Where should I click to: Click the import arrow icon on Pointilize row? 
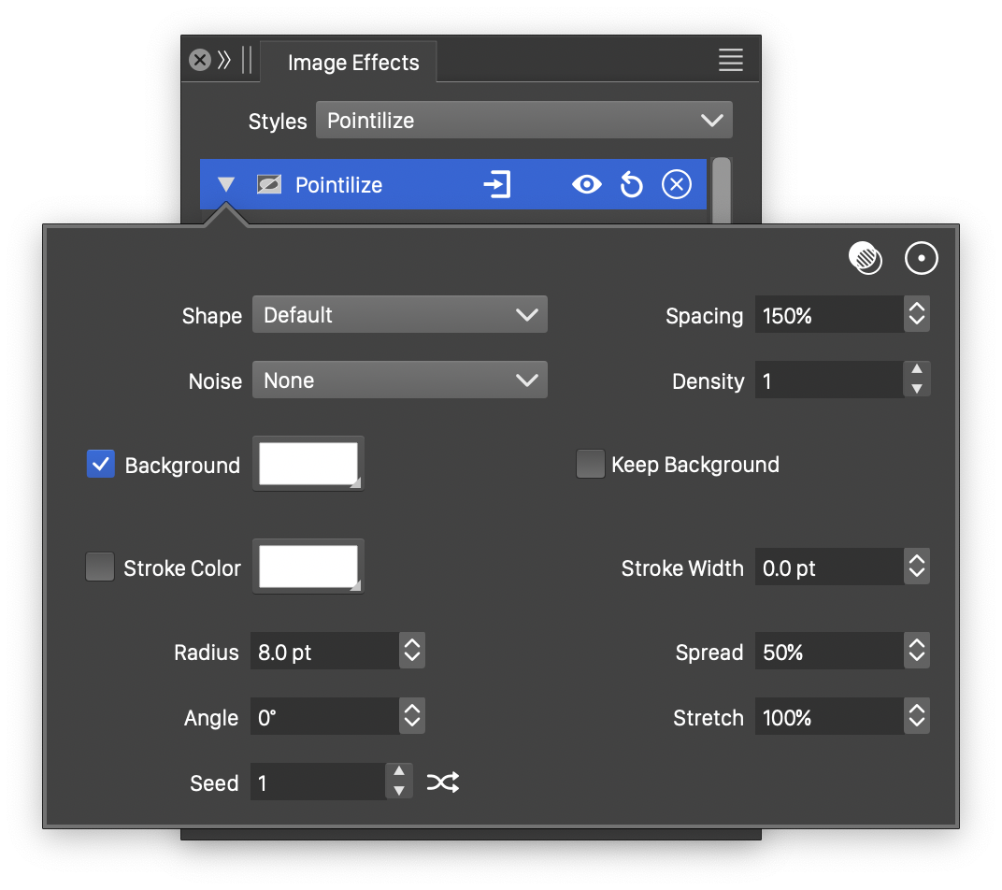tap(497, 185)
